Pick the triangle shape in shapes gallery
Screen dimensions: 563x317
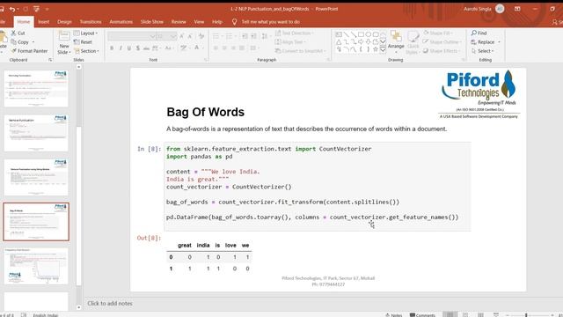(339, 42)
